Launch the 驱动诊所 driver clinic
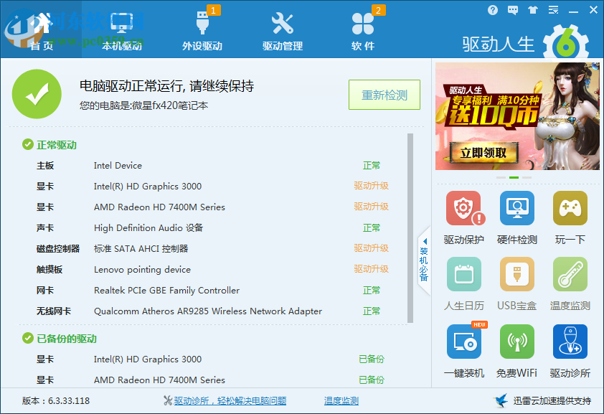 (570, 342)
